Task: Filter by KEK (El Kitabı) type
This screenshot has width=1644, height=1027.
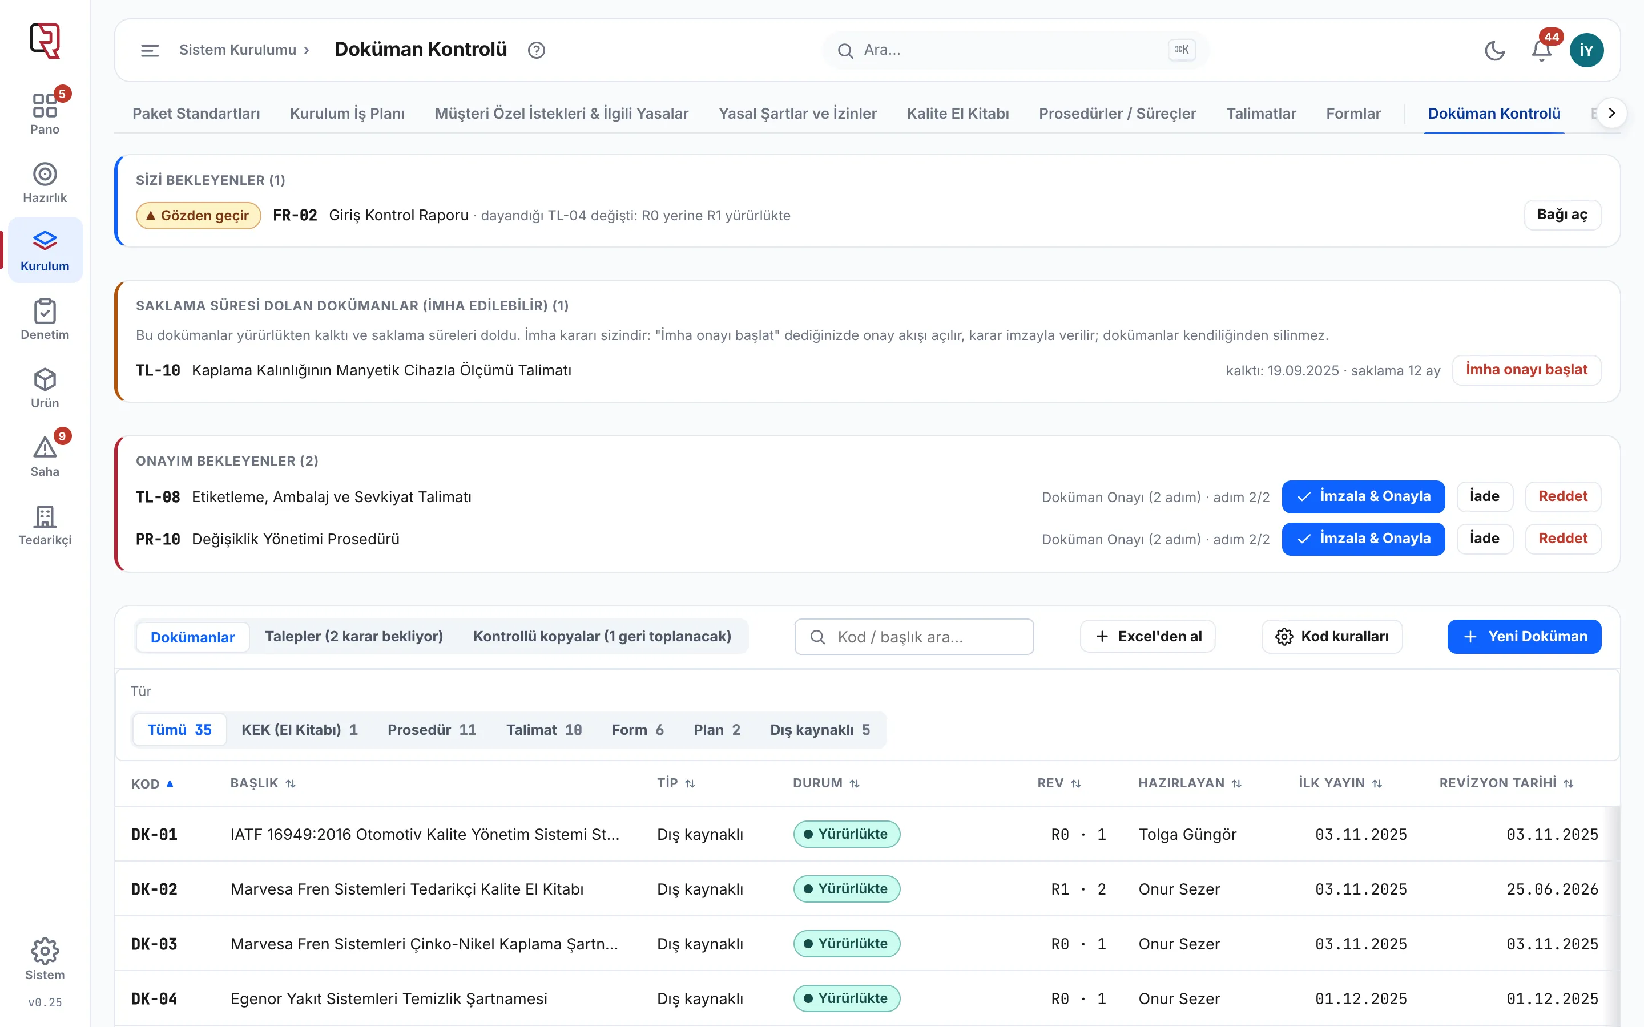Action: [x=300, y=730]
